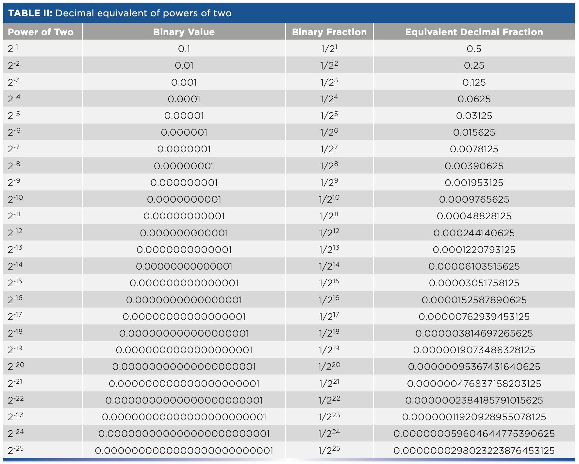The width and height of the screenshot is (579, 464).
Task: Select decimal value 0.000244140625
Action: (x=474, y=233)
